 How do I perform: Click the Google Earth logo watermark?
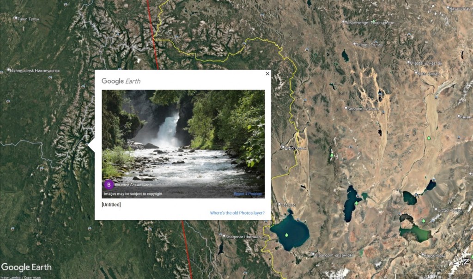[x=26, y=267]
